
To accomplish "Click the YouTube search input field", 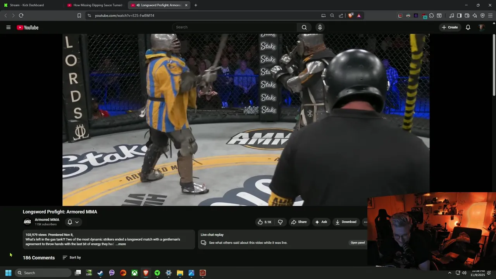I will point(234,27).
